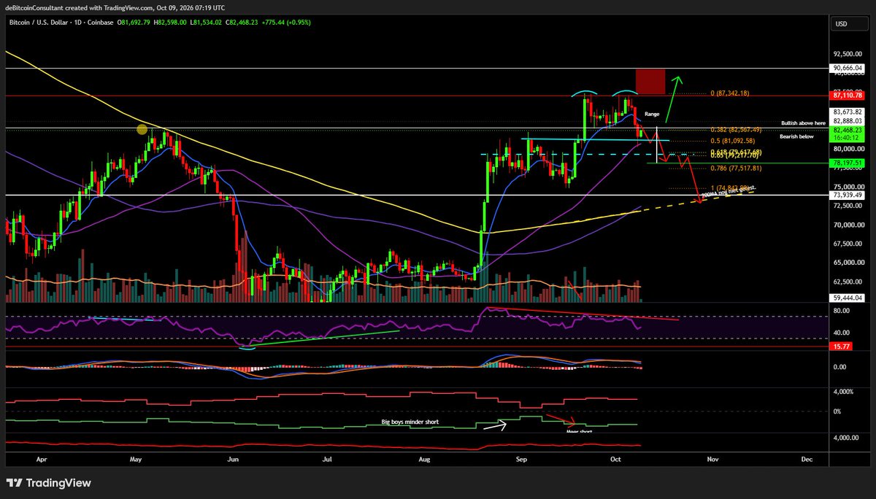
Task: Select the Sep label on time axis
Action: coord(521,461)
